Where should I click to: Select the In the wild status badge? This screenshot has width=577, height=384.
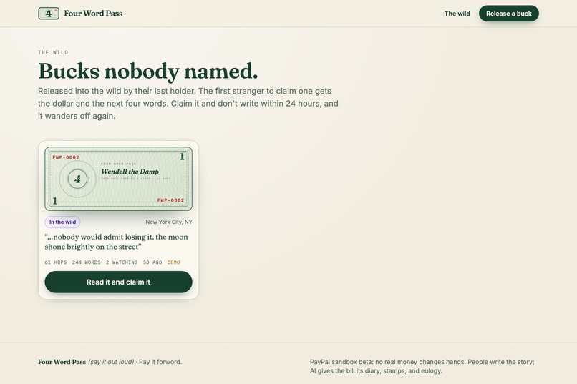coord(62,222)
